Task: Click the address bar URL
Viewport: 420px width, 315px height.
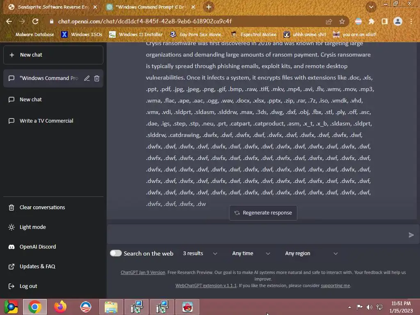Action: click(x=145, y=21)
